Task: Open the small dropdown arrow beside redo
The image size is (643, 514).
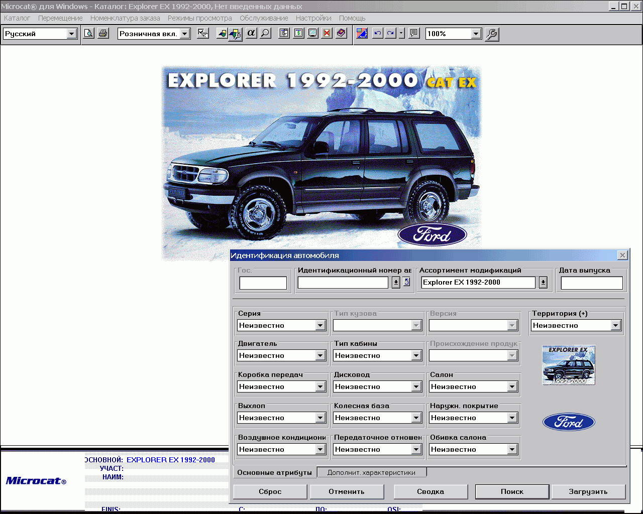Action: coord(401,34)
